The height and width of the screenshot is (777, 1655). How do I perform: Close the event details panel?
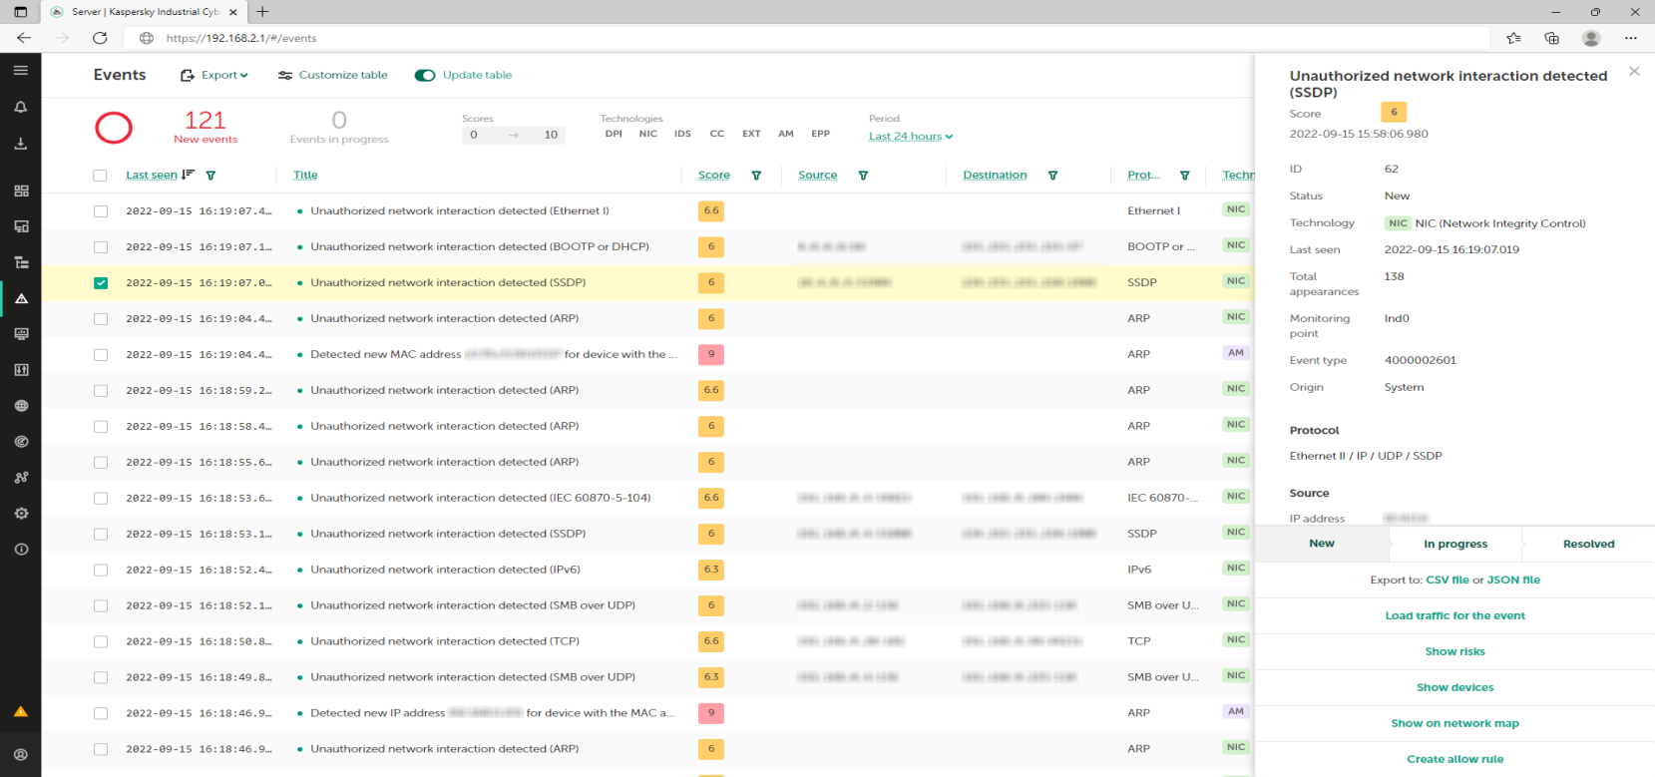coord(1634,71)
